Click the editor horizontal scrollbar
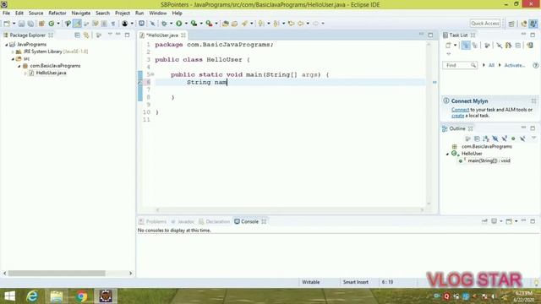This screenshot has height=304, width=541. tap(289, 209)
